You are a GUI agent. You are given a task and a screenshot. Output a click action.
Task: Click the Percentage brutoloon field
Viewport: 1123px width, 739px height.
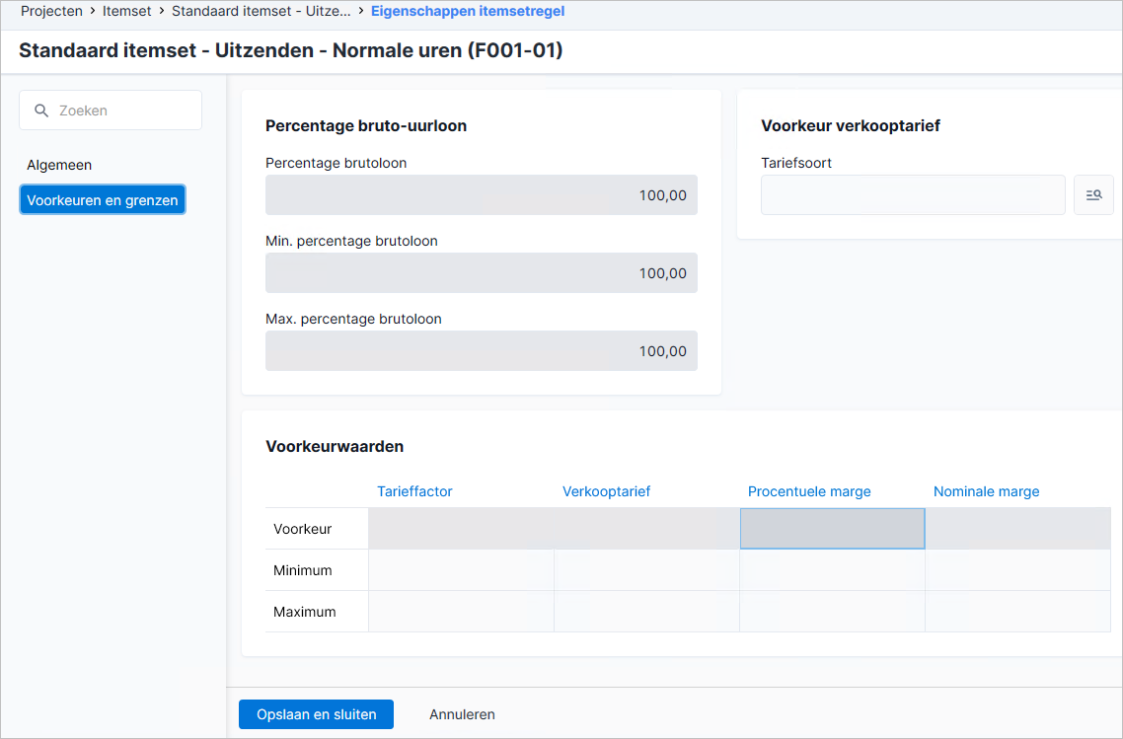[x=482, y=194]
